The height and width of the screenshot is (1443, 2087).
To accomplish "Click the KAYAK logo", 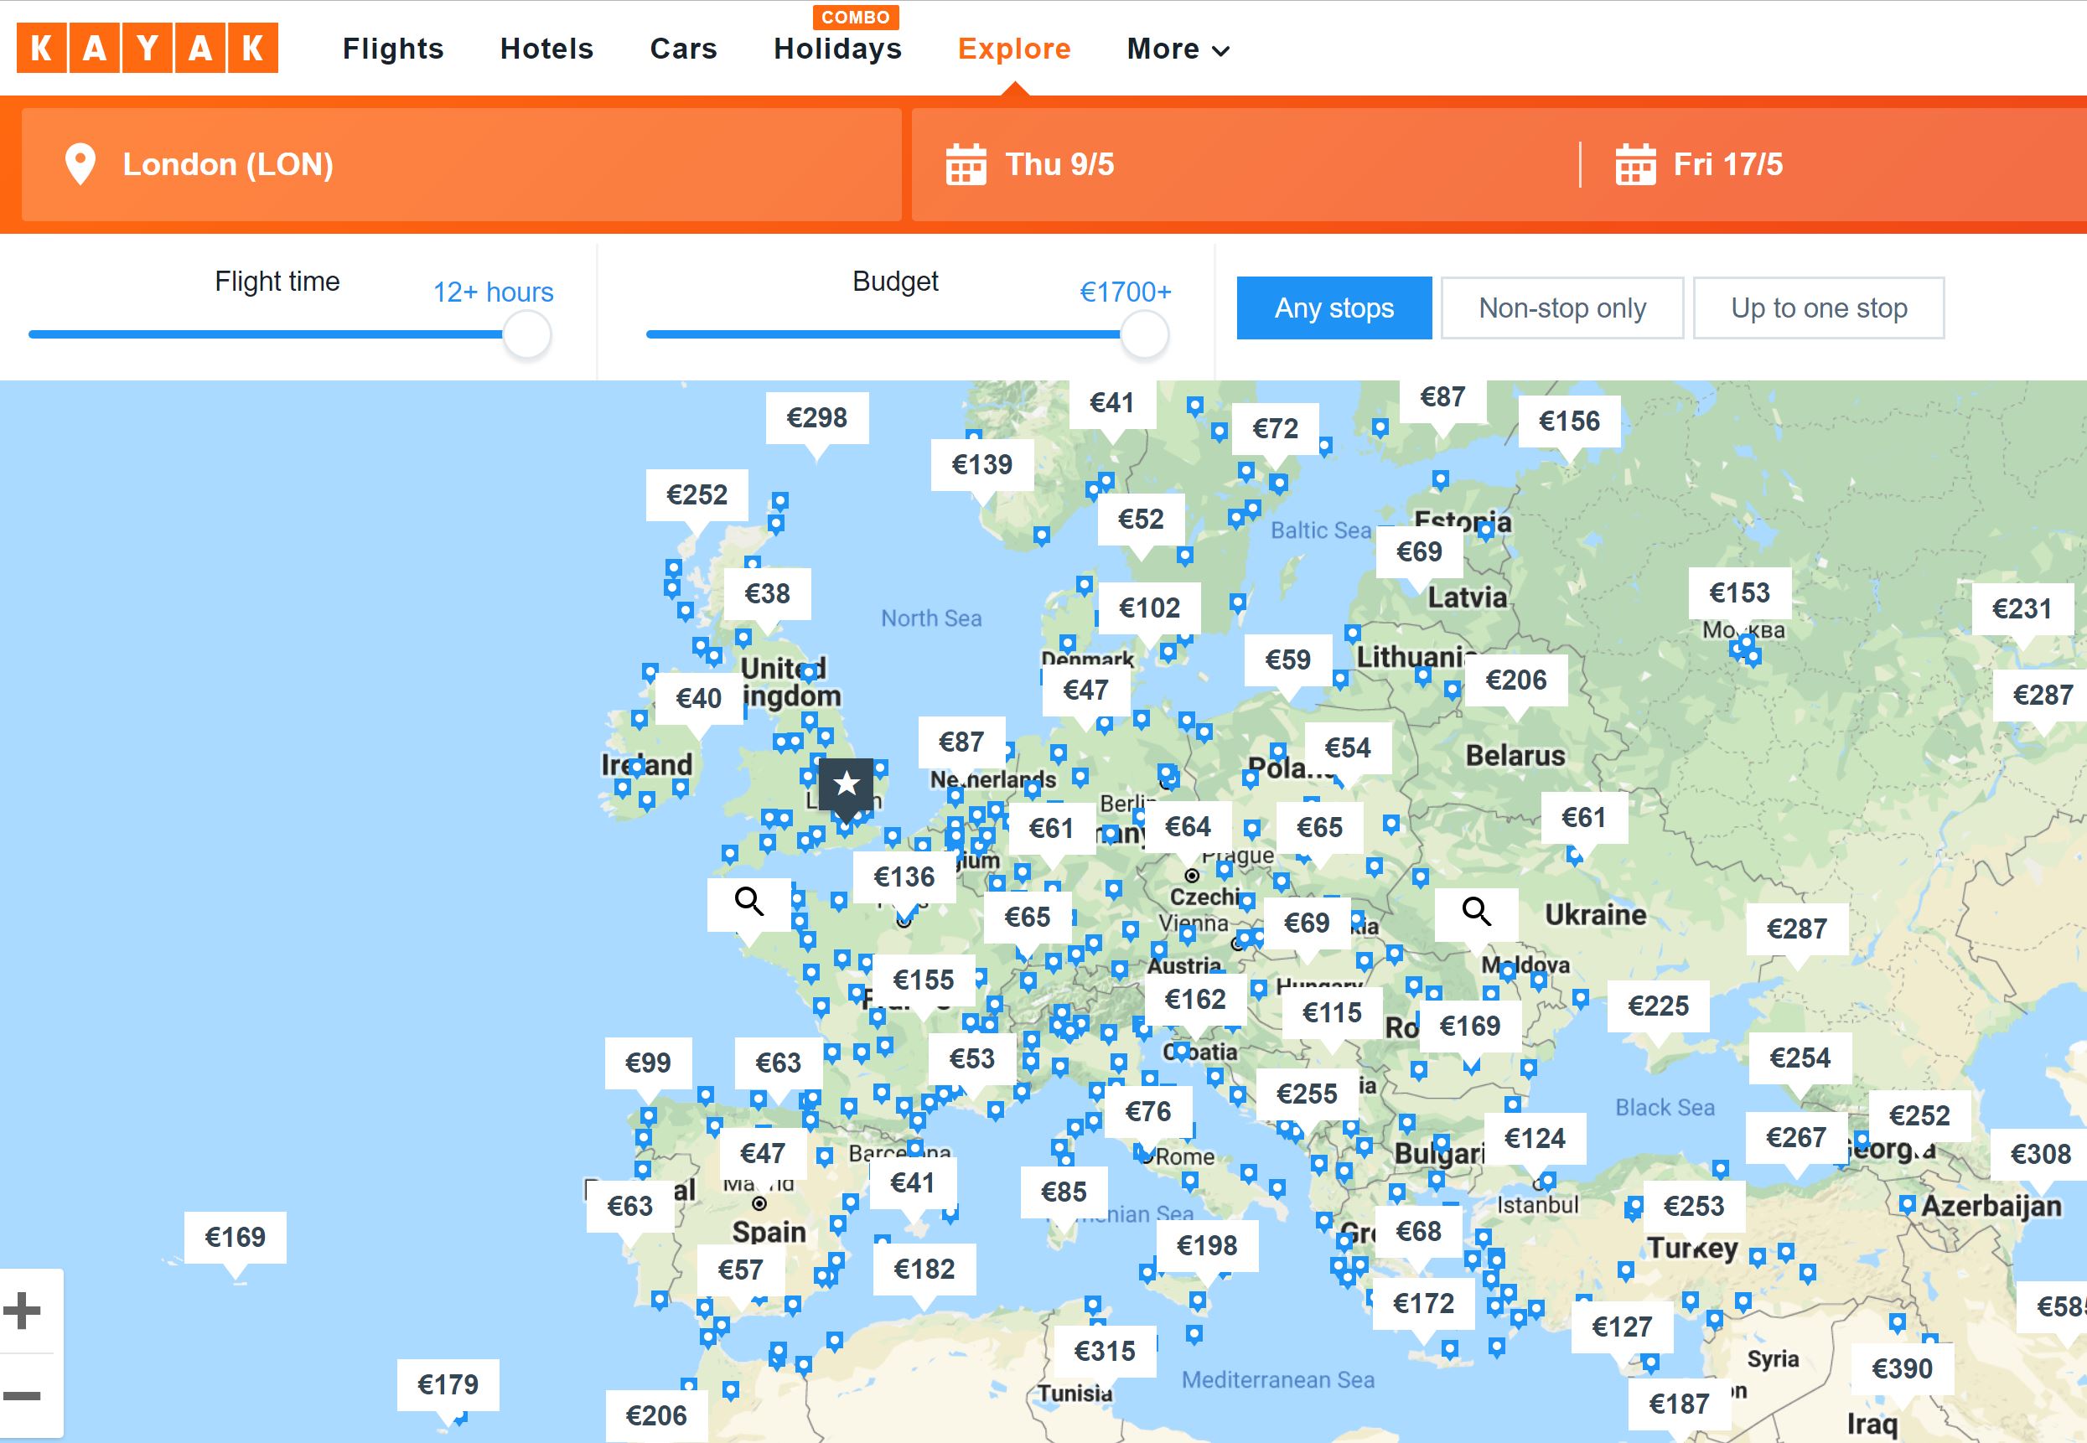I will [148, 47].
